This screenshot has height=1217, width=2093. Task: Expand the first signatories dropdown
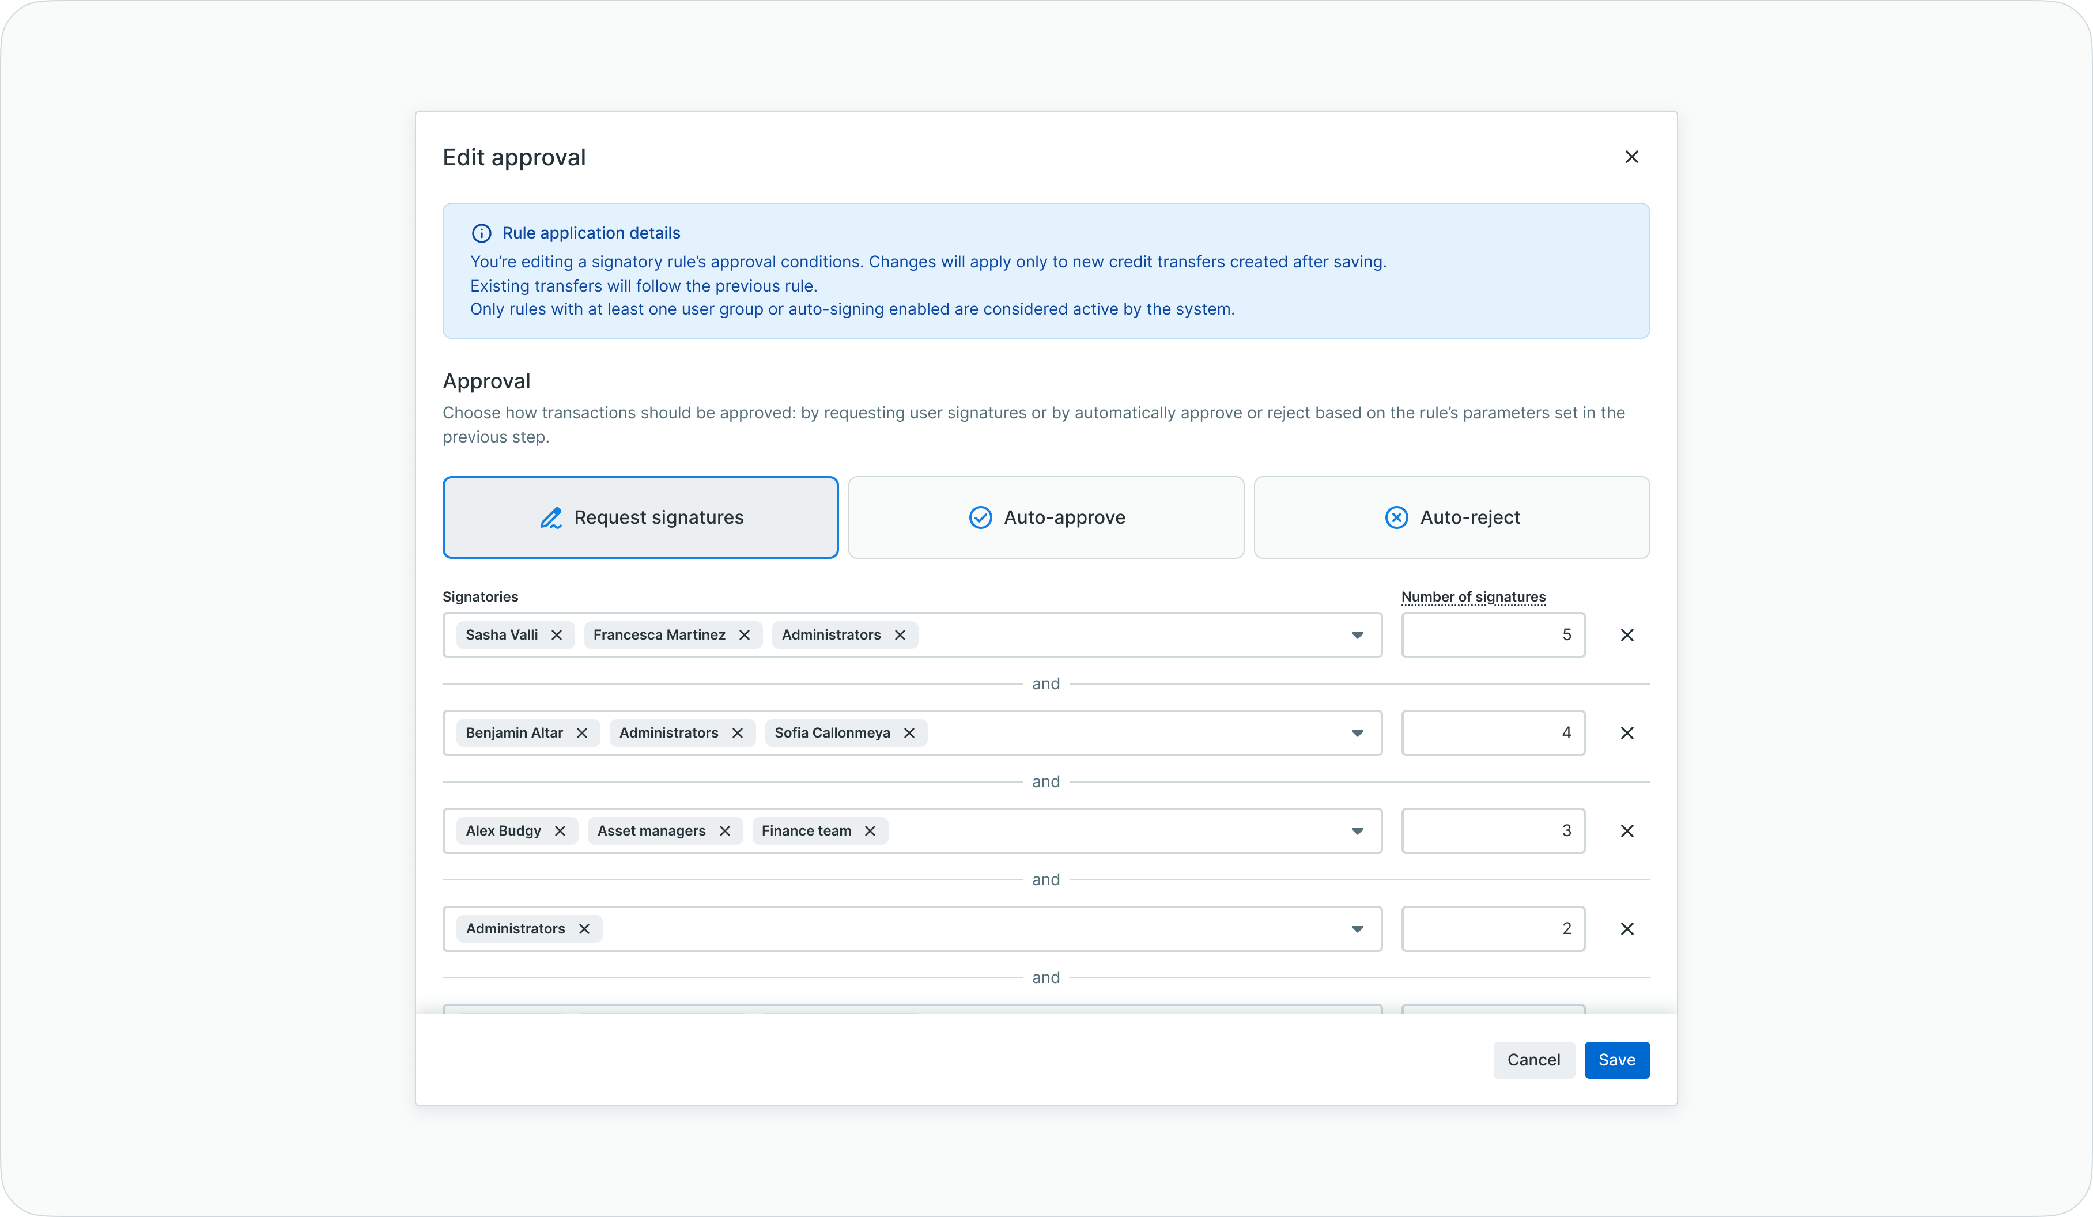[1357, 636]
